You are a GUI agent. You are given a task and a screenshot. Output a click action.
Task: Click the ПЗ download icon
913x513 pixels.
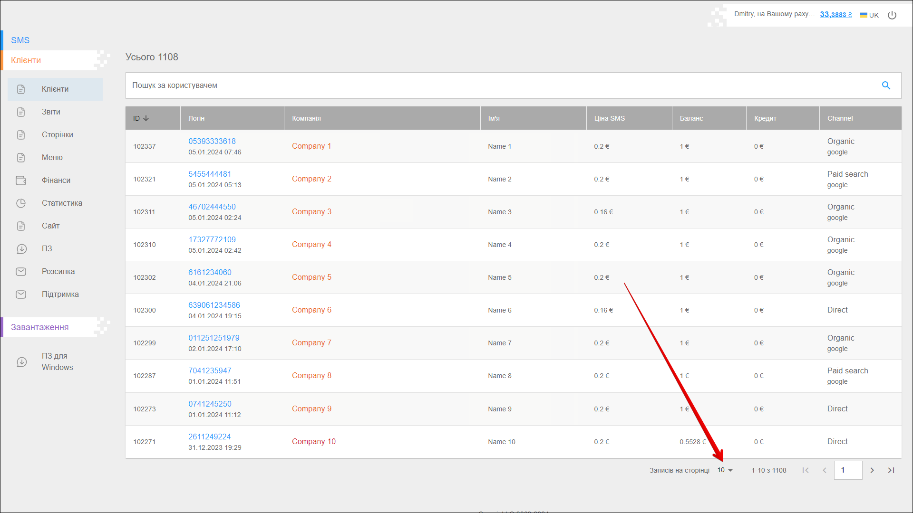pyautogui.click(x=21, y=249)
